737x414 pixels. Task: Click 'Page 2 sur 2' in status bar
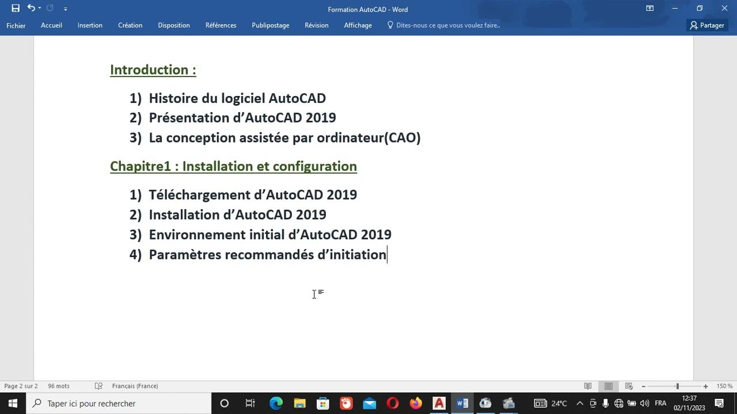pos(21,386)
